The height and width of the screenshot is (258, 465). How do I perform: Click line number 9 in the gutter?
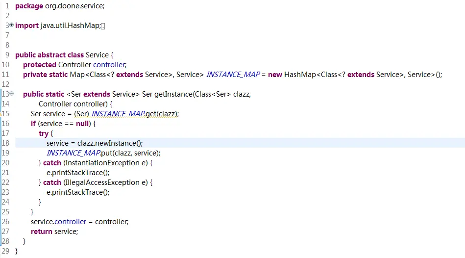[7, 55]
